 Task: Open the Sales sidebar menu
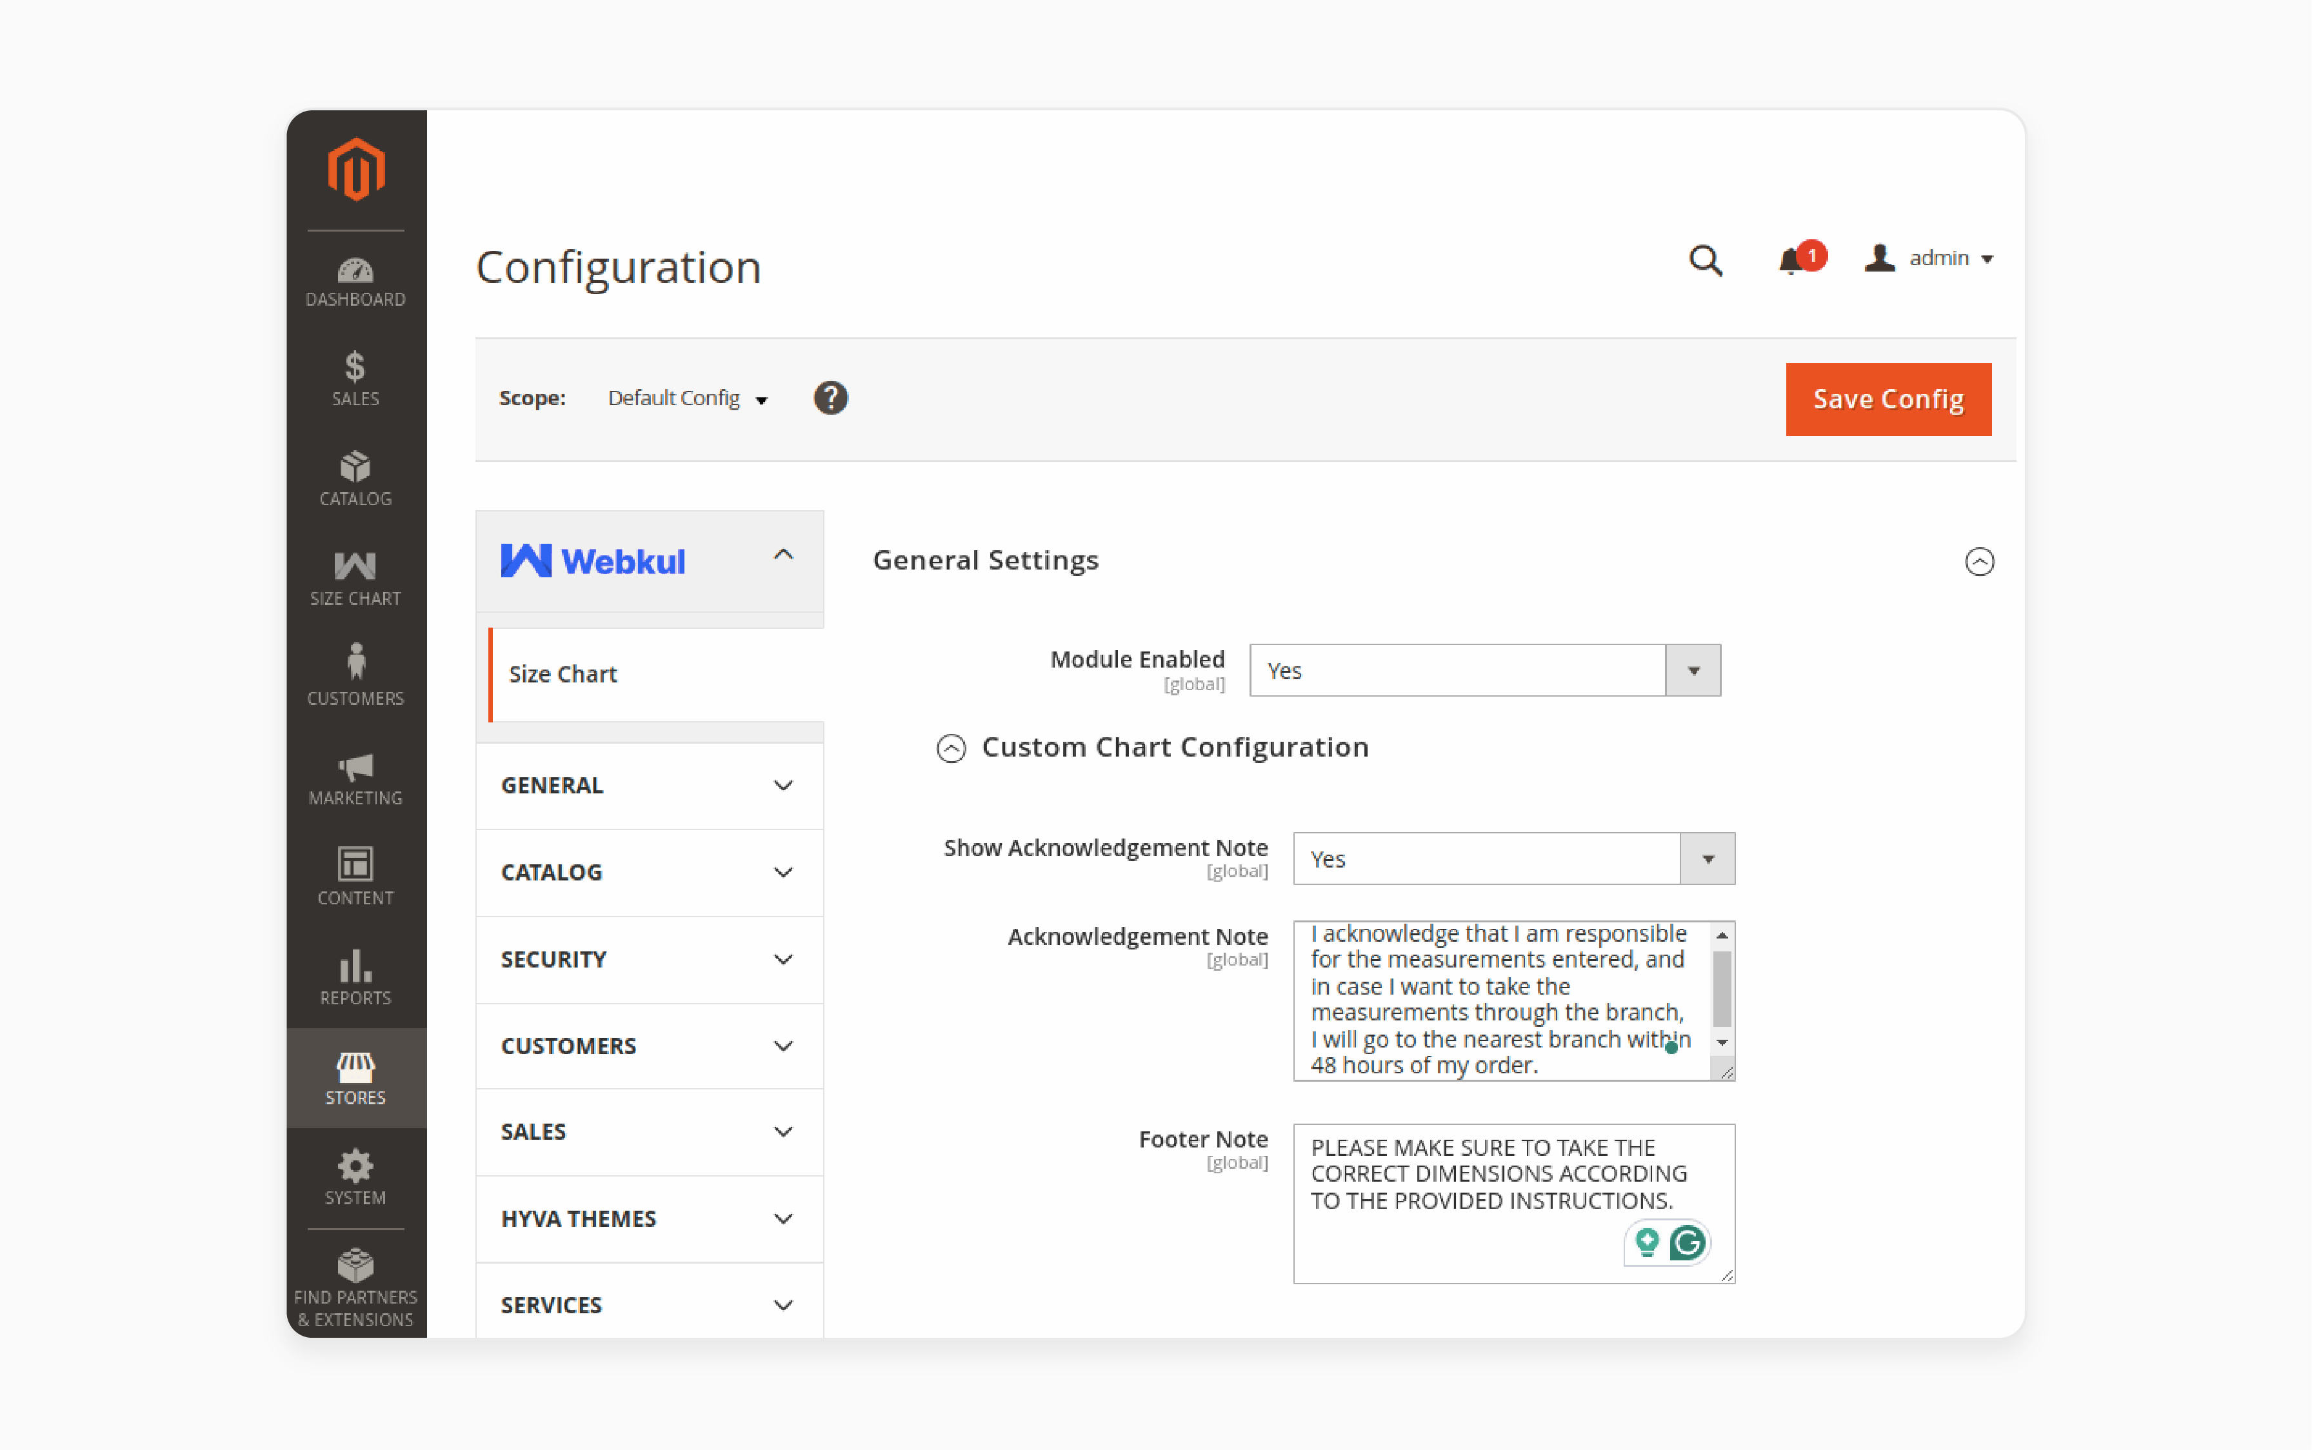coord(355,379)
